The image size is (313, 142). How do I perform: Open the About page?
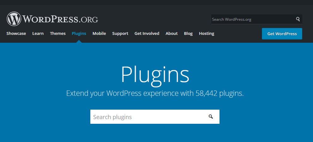(172, 33)
